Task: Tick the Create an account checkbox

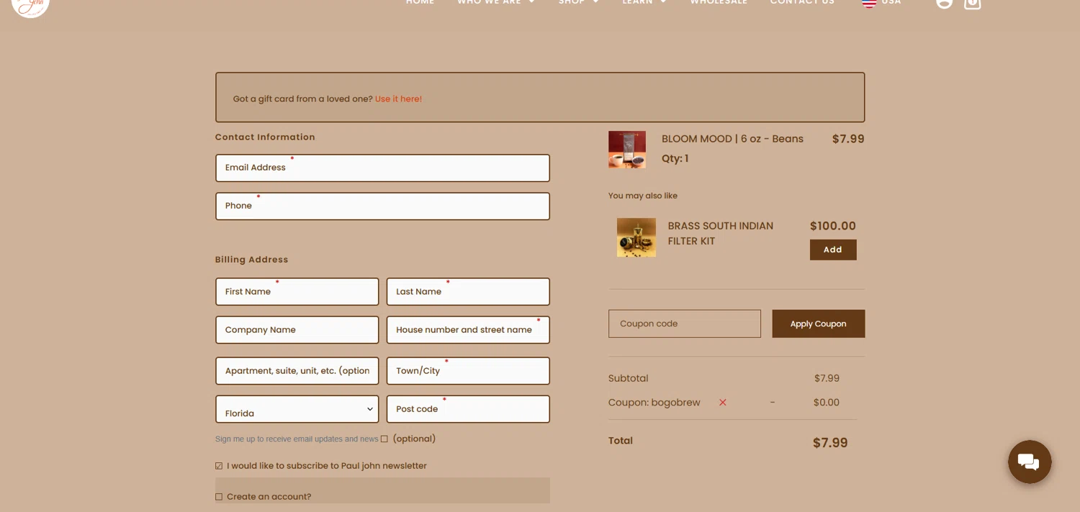Action: (219, 497)
